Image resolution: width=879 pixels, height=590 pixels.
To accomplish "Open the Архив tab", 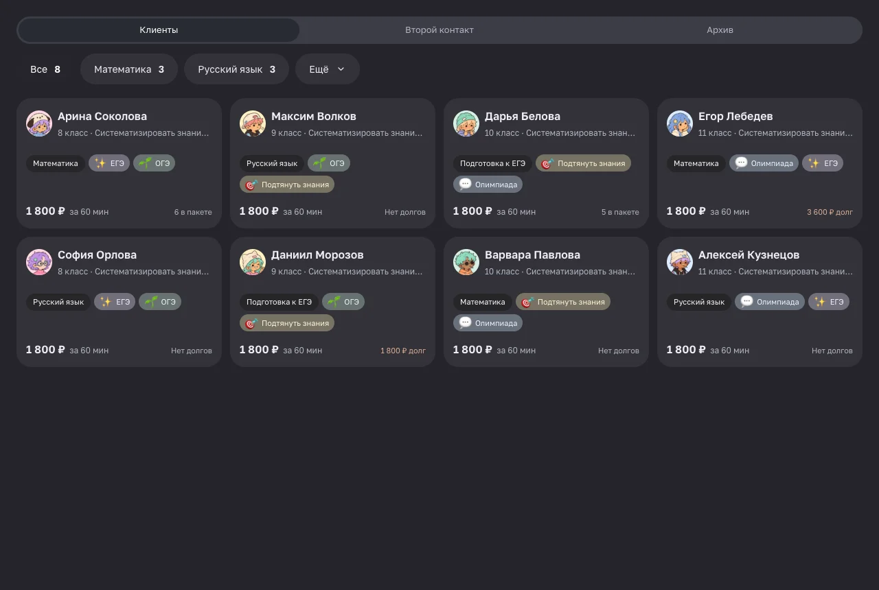I will (720, 30).
